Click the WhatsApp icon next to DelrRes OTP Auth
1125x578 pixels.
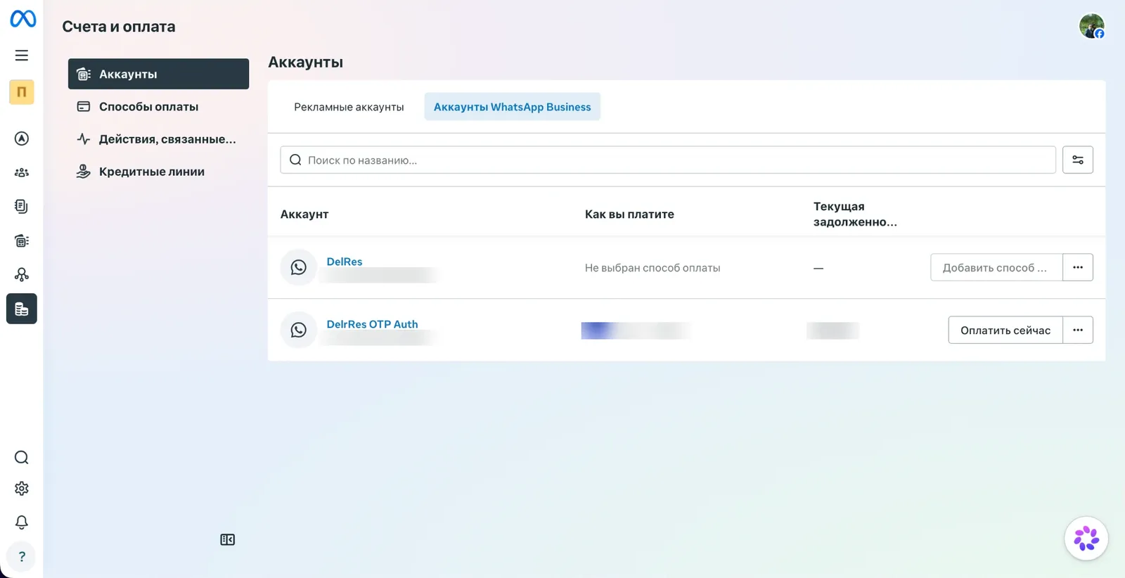(299, 330)
